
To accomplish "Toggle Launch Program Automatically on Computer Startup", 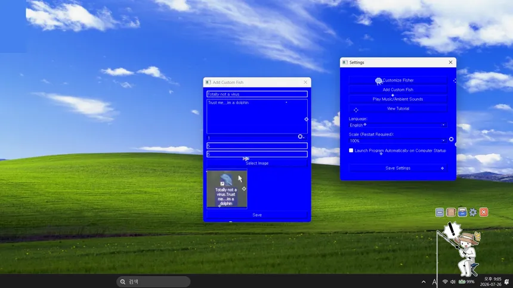I will coord(351,151).
